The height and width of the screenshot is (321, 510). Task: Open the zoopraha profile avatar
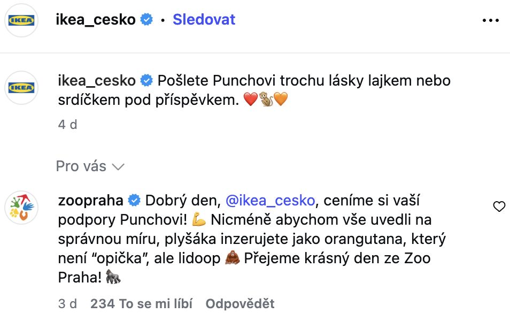(21, 207)
